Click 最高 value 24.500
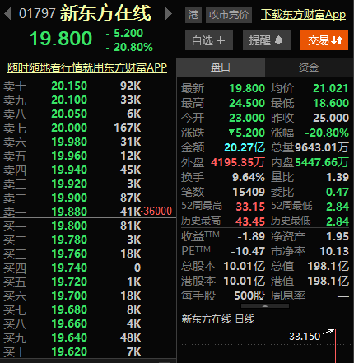The image size is (354, 363). pyautogui.click(x=247, y=103)
